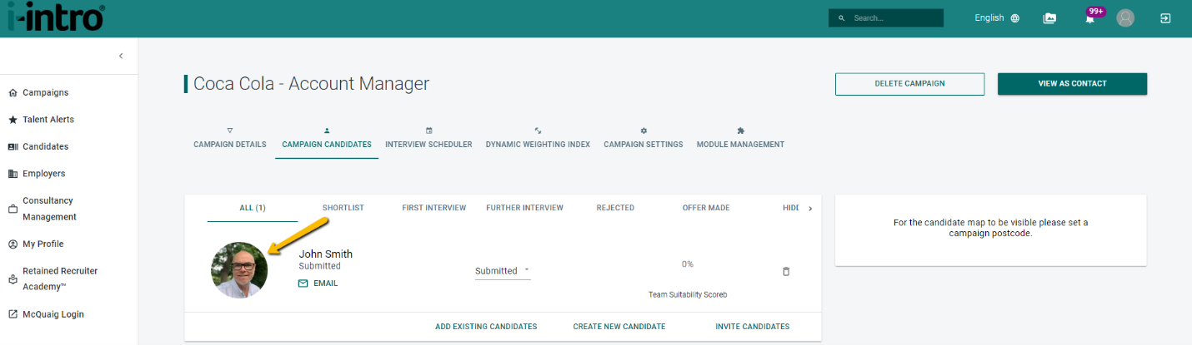Viewport: 1192px width, 345px height.
Task: Switch to Interview Scheduler tab
Action: click(x=428, y=138)
